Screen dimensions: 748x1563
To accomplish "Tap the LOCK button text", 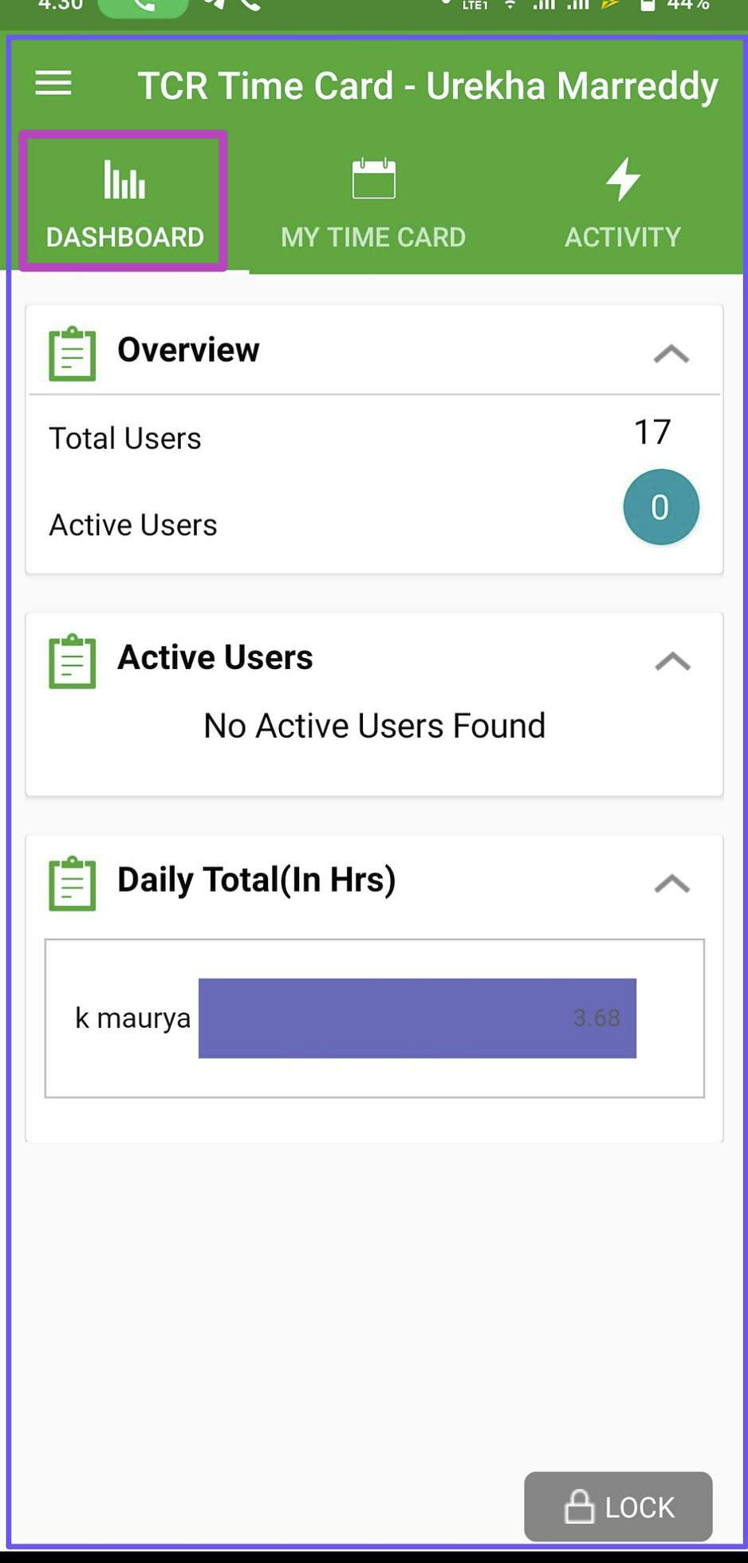I will click(640, 1507).
